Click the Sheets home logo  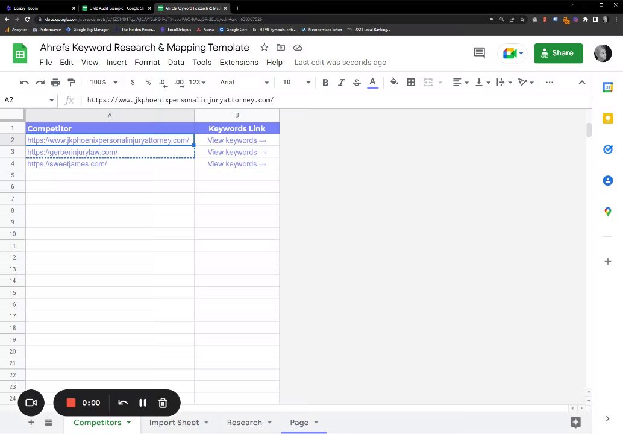tap(20, 53)
